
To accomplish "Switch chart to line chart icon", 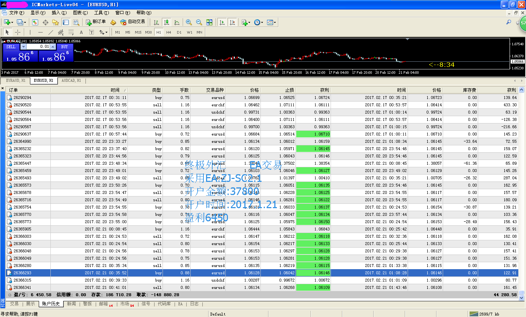I will (x=177, y=22).
